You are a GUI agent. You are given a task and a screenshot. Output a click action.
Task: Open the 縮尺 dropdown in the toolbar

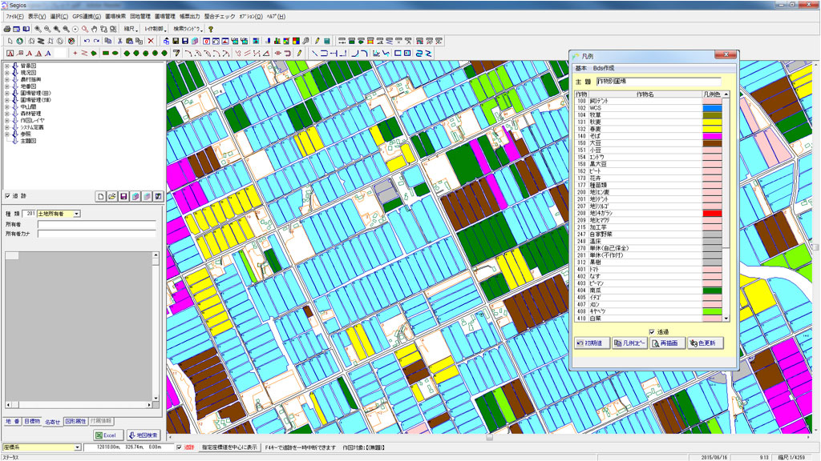tap(131, 30)
